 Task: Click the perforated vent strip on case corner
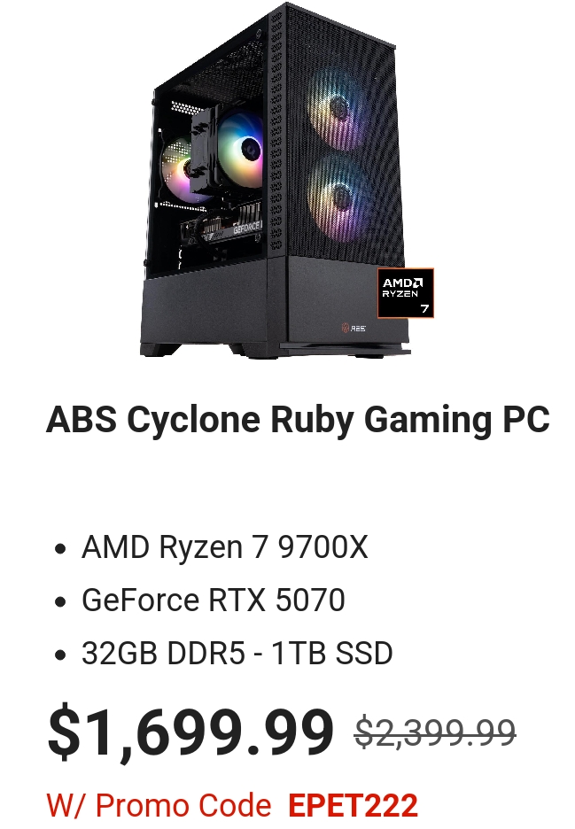click(276, 132)
